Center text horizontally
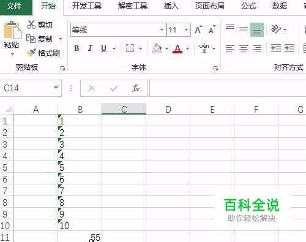The width and height of the screenshot is (306, 242). (244, 48)
